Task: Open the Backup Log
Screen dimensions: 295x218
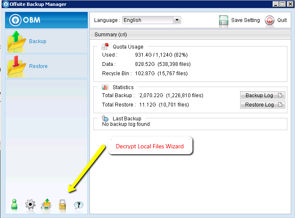Action: (263, 95)
